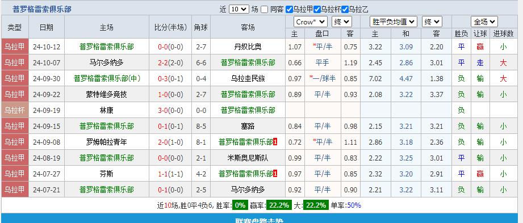Click the 日期 column header
The height and width of the screenshot is (223, 523).
coord(47,27)
